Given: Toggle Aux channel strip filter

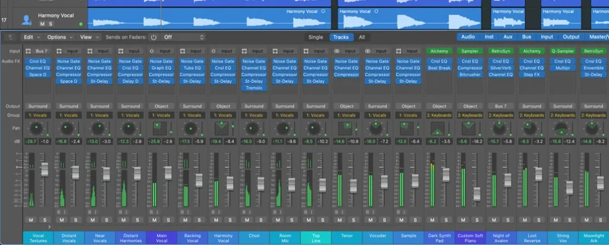Looking at the screenshot, I should 508,37.
